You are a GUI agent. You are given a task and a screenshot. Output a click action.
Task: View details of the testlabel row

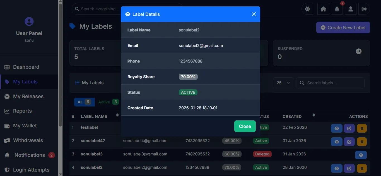coord(337,128)
